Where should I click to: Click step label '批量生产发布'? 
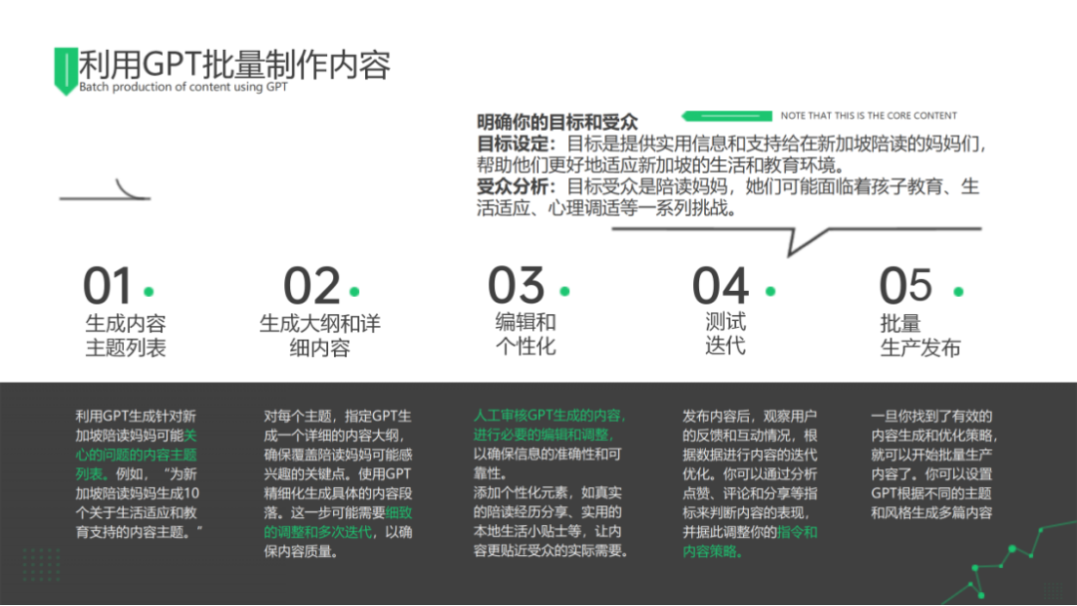pos(920,336)
